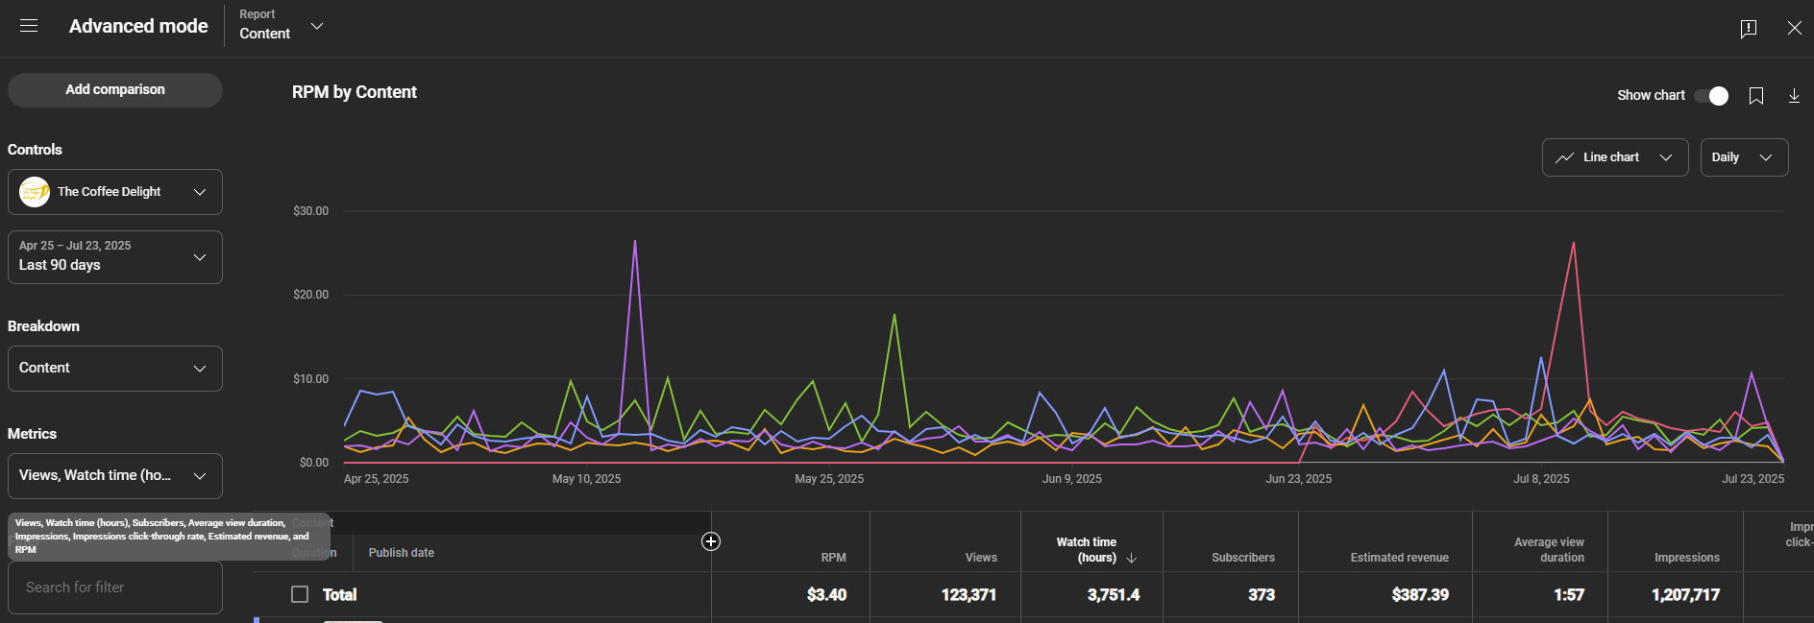Click the Total estimated revenue $387.39

1420,595
